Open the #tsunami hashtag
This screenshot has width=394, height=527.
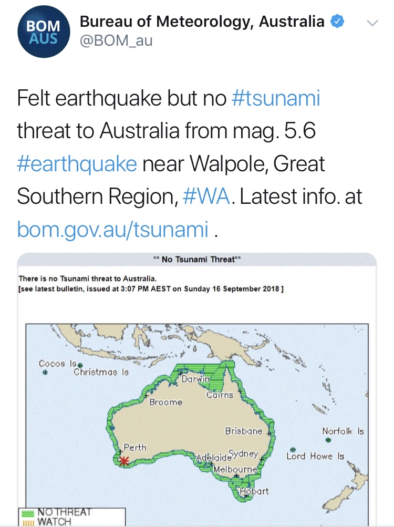pos(276,98)
